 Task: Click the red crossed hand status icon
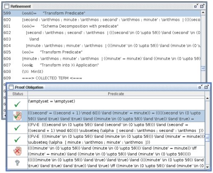(17, 151)
